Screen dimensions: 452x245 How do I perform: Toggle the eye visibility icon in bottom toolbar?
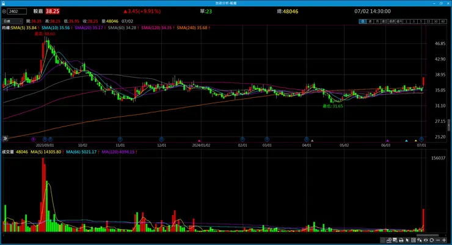coord(426,240)
